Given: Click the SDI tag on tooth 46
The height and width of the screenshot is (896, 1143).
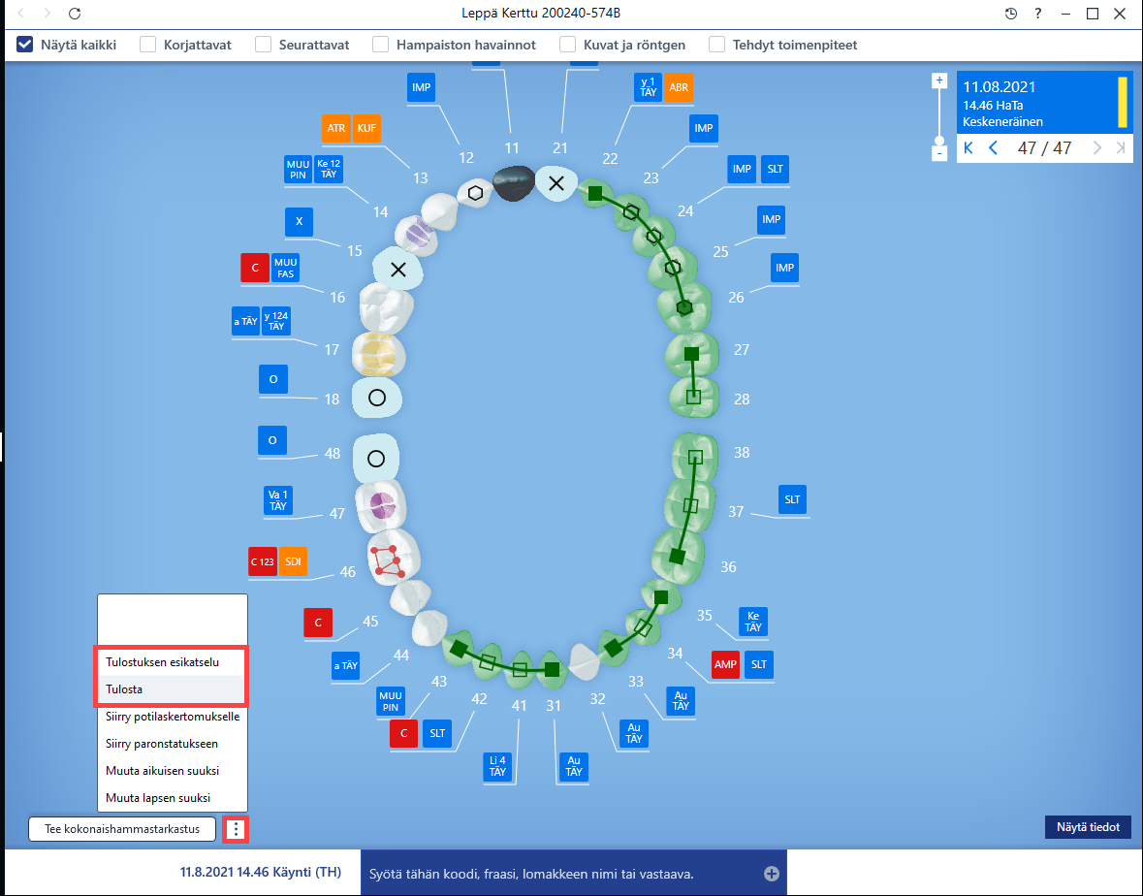Looking at the screenshot, I should point(293,561).
